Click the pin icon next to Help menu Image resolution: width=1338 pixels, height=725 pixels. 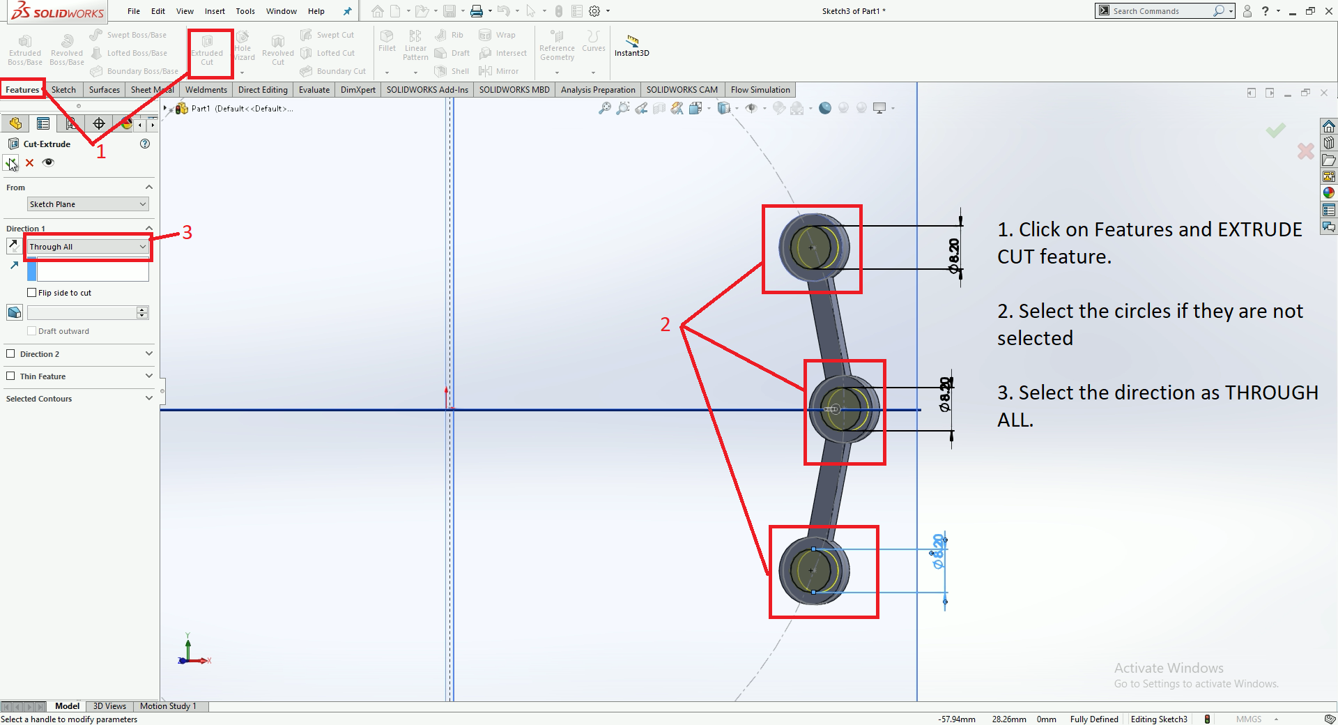tap(347, 11)
